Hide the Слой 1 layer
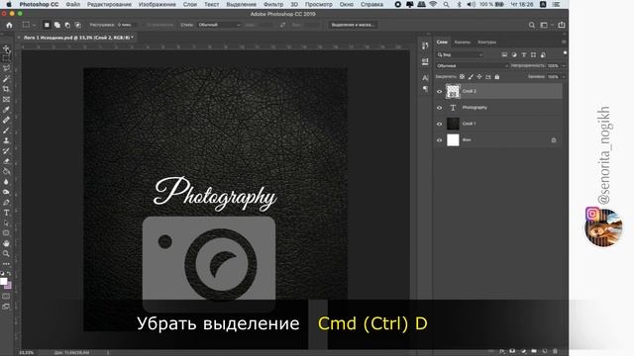 coord(439,124)
